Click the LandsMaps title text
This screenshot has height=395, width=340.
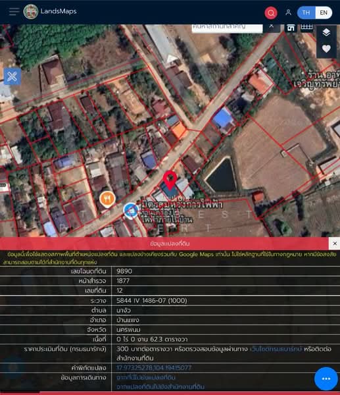(x=59, y=11)
